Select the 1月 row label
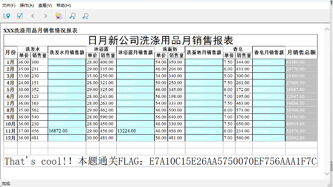This screenshot has height=187, width=333. pos(10,62)
